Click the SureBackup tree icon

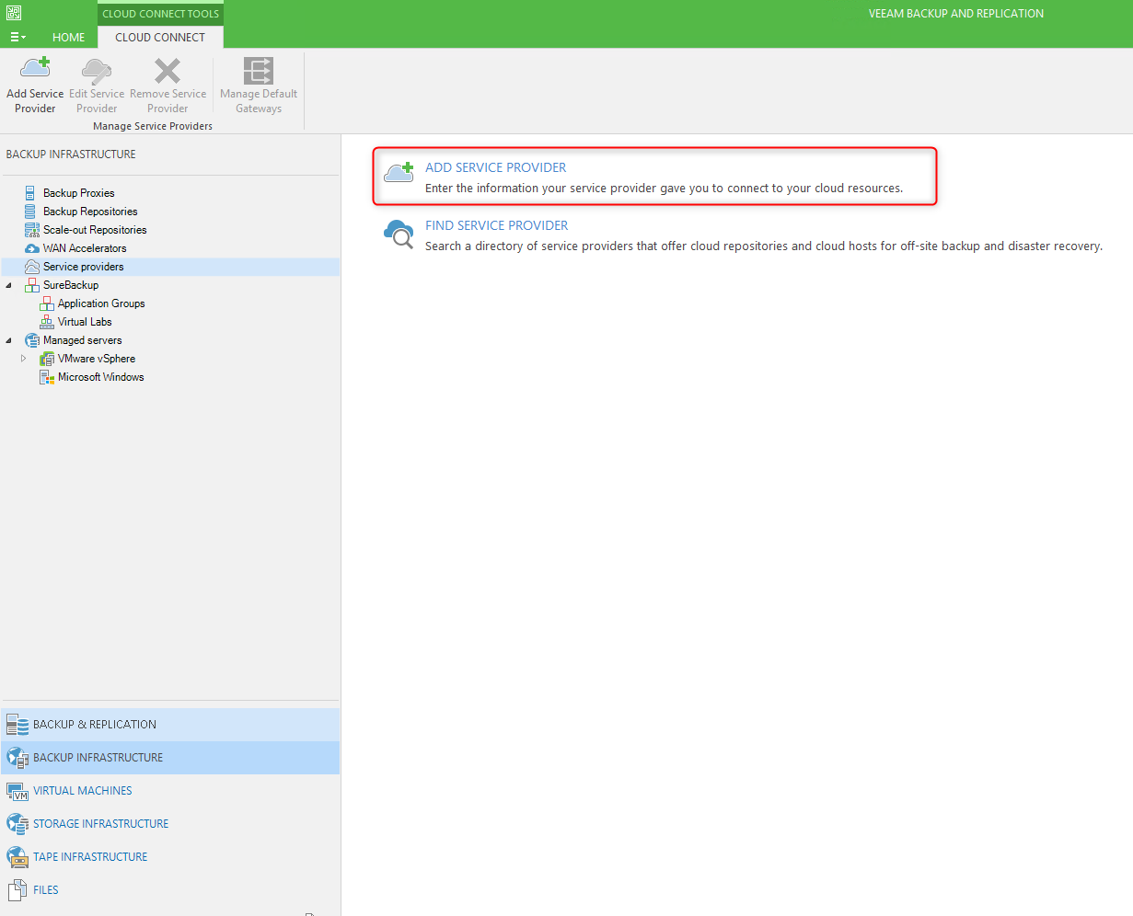tap(32, 285)
